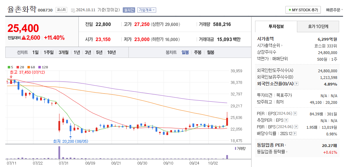Click the 시가총액순위 link
Screen dimensions: 349x167
(x=269, y=46)
